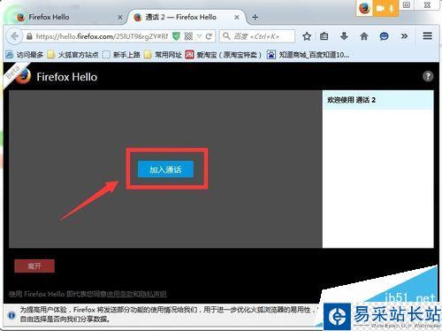The height and width of the screenshot is (331, 442).
Task: Reload the page with refresh icon
Action: 209,36
